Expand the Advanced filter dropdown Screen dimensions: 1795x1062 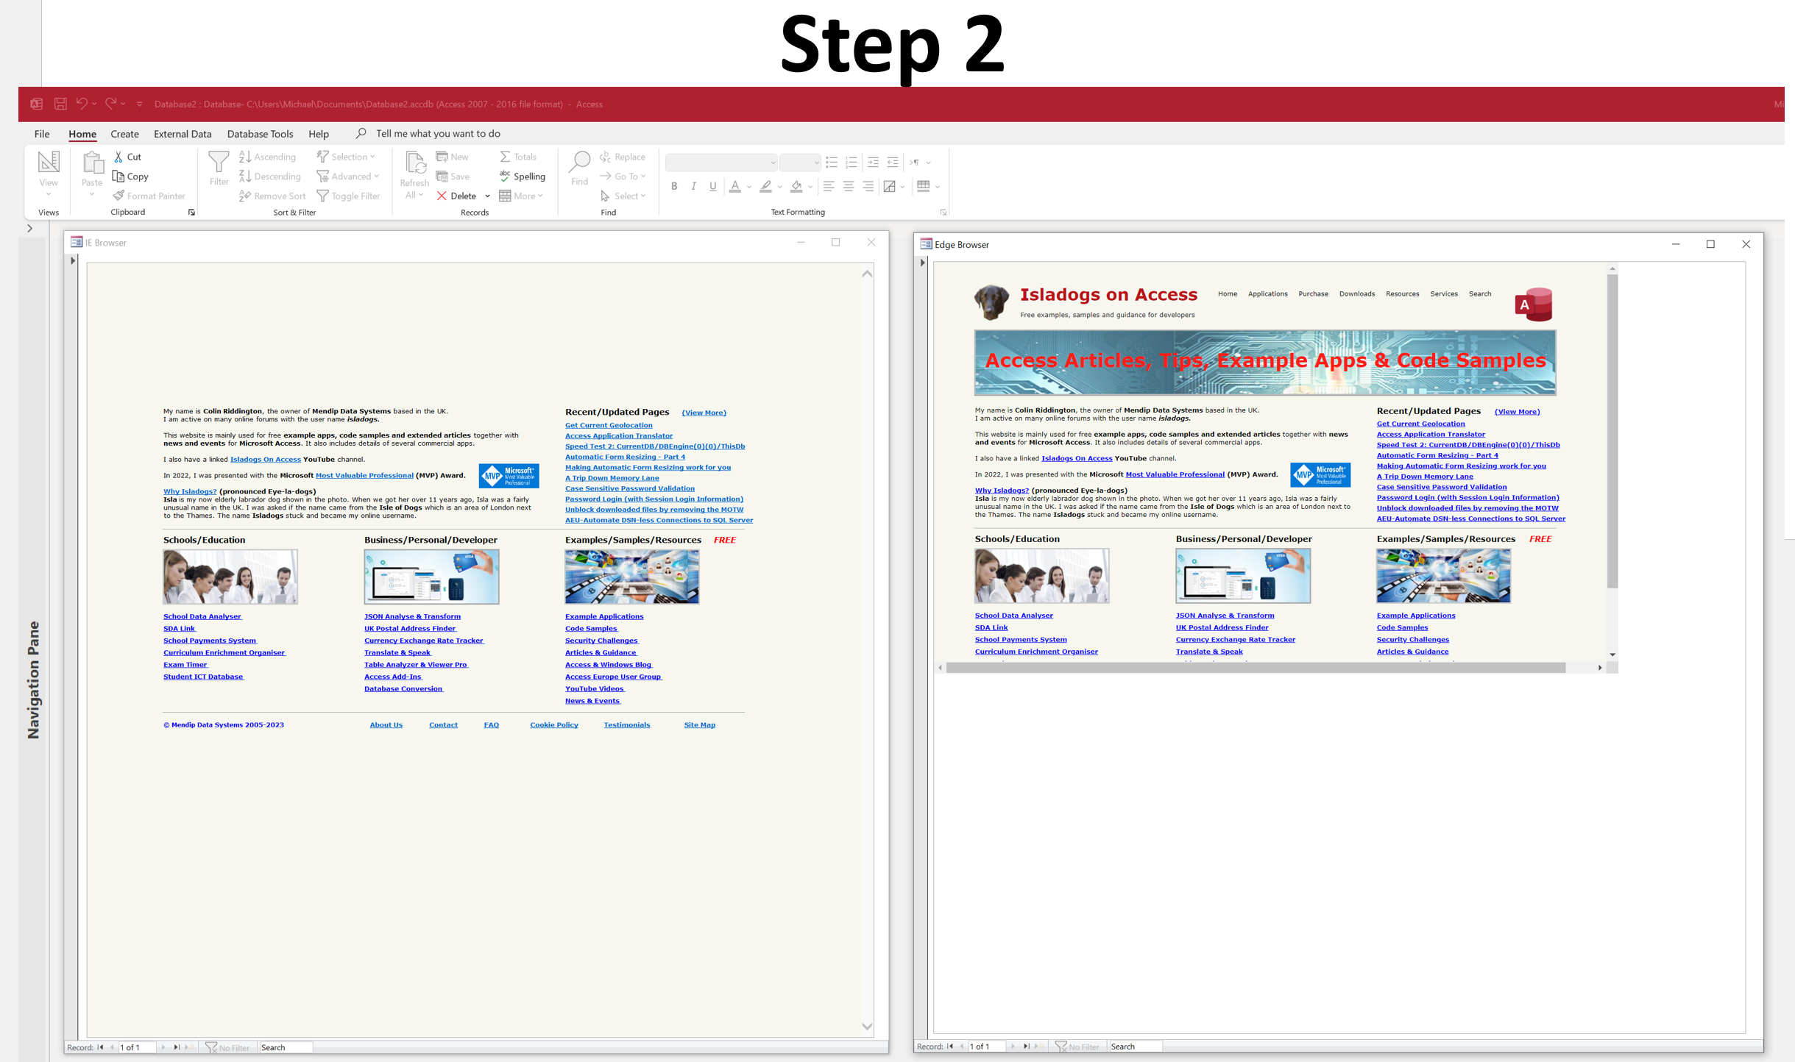(x=377, y=177)
